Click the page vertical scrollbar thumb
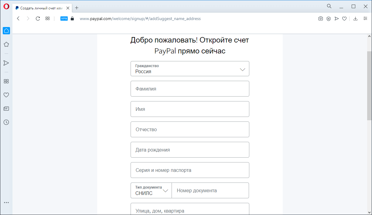The image size is (372, 215). click(369, 86)
